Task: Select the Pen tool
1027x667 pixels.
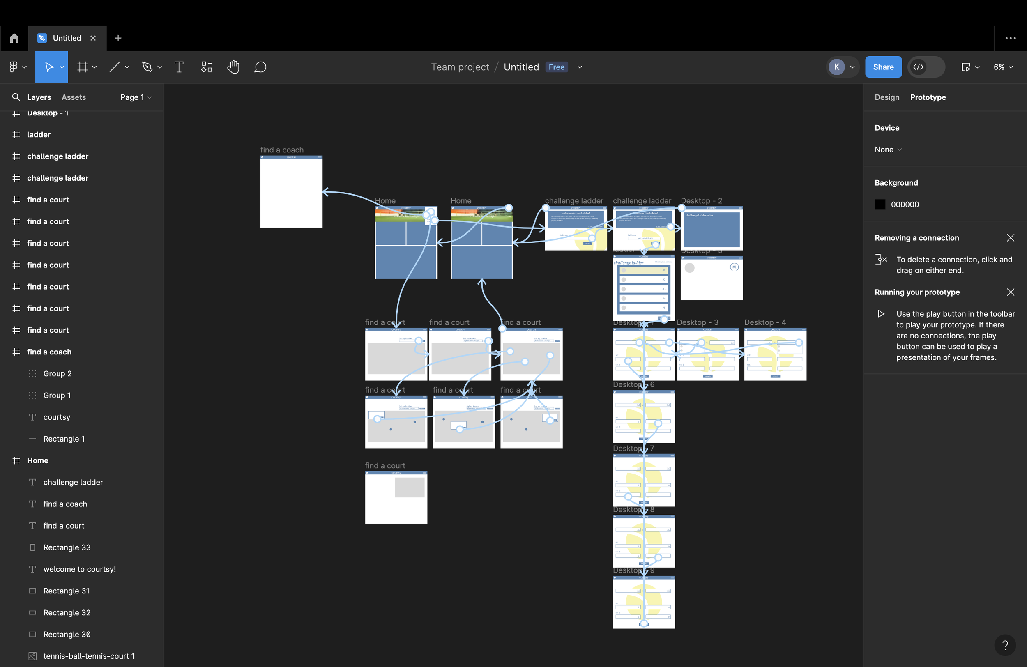Action: click(x=147, y=67)
